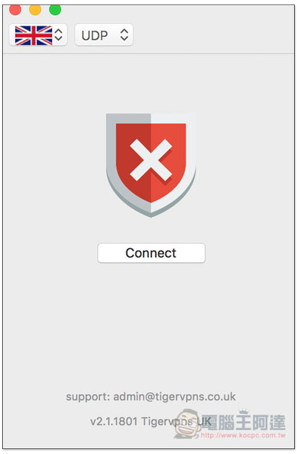
Task: Maximize the window using the green button
Action: 55,10
